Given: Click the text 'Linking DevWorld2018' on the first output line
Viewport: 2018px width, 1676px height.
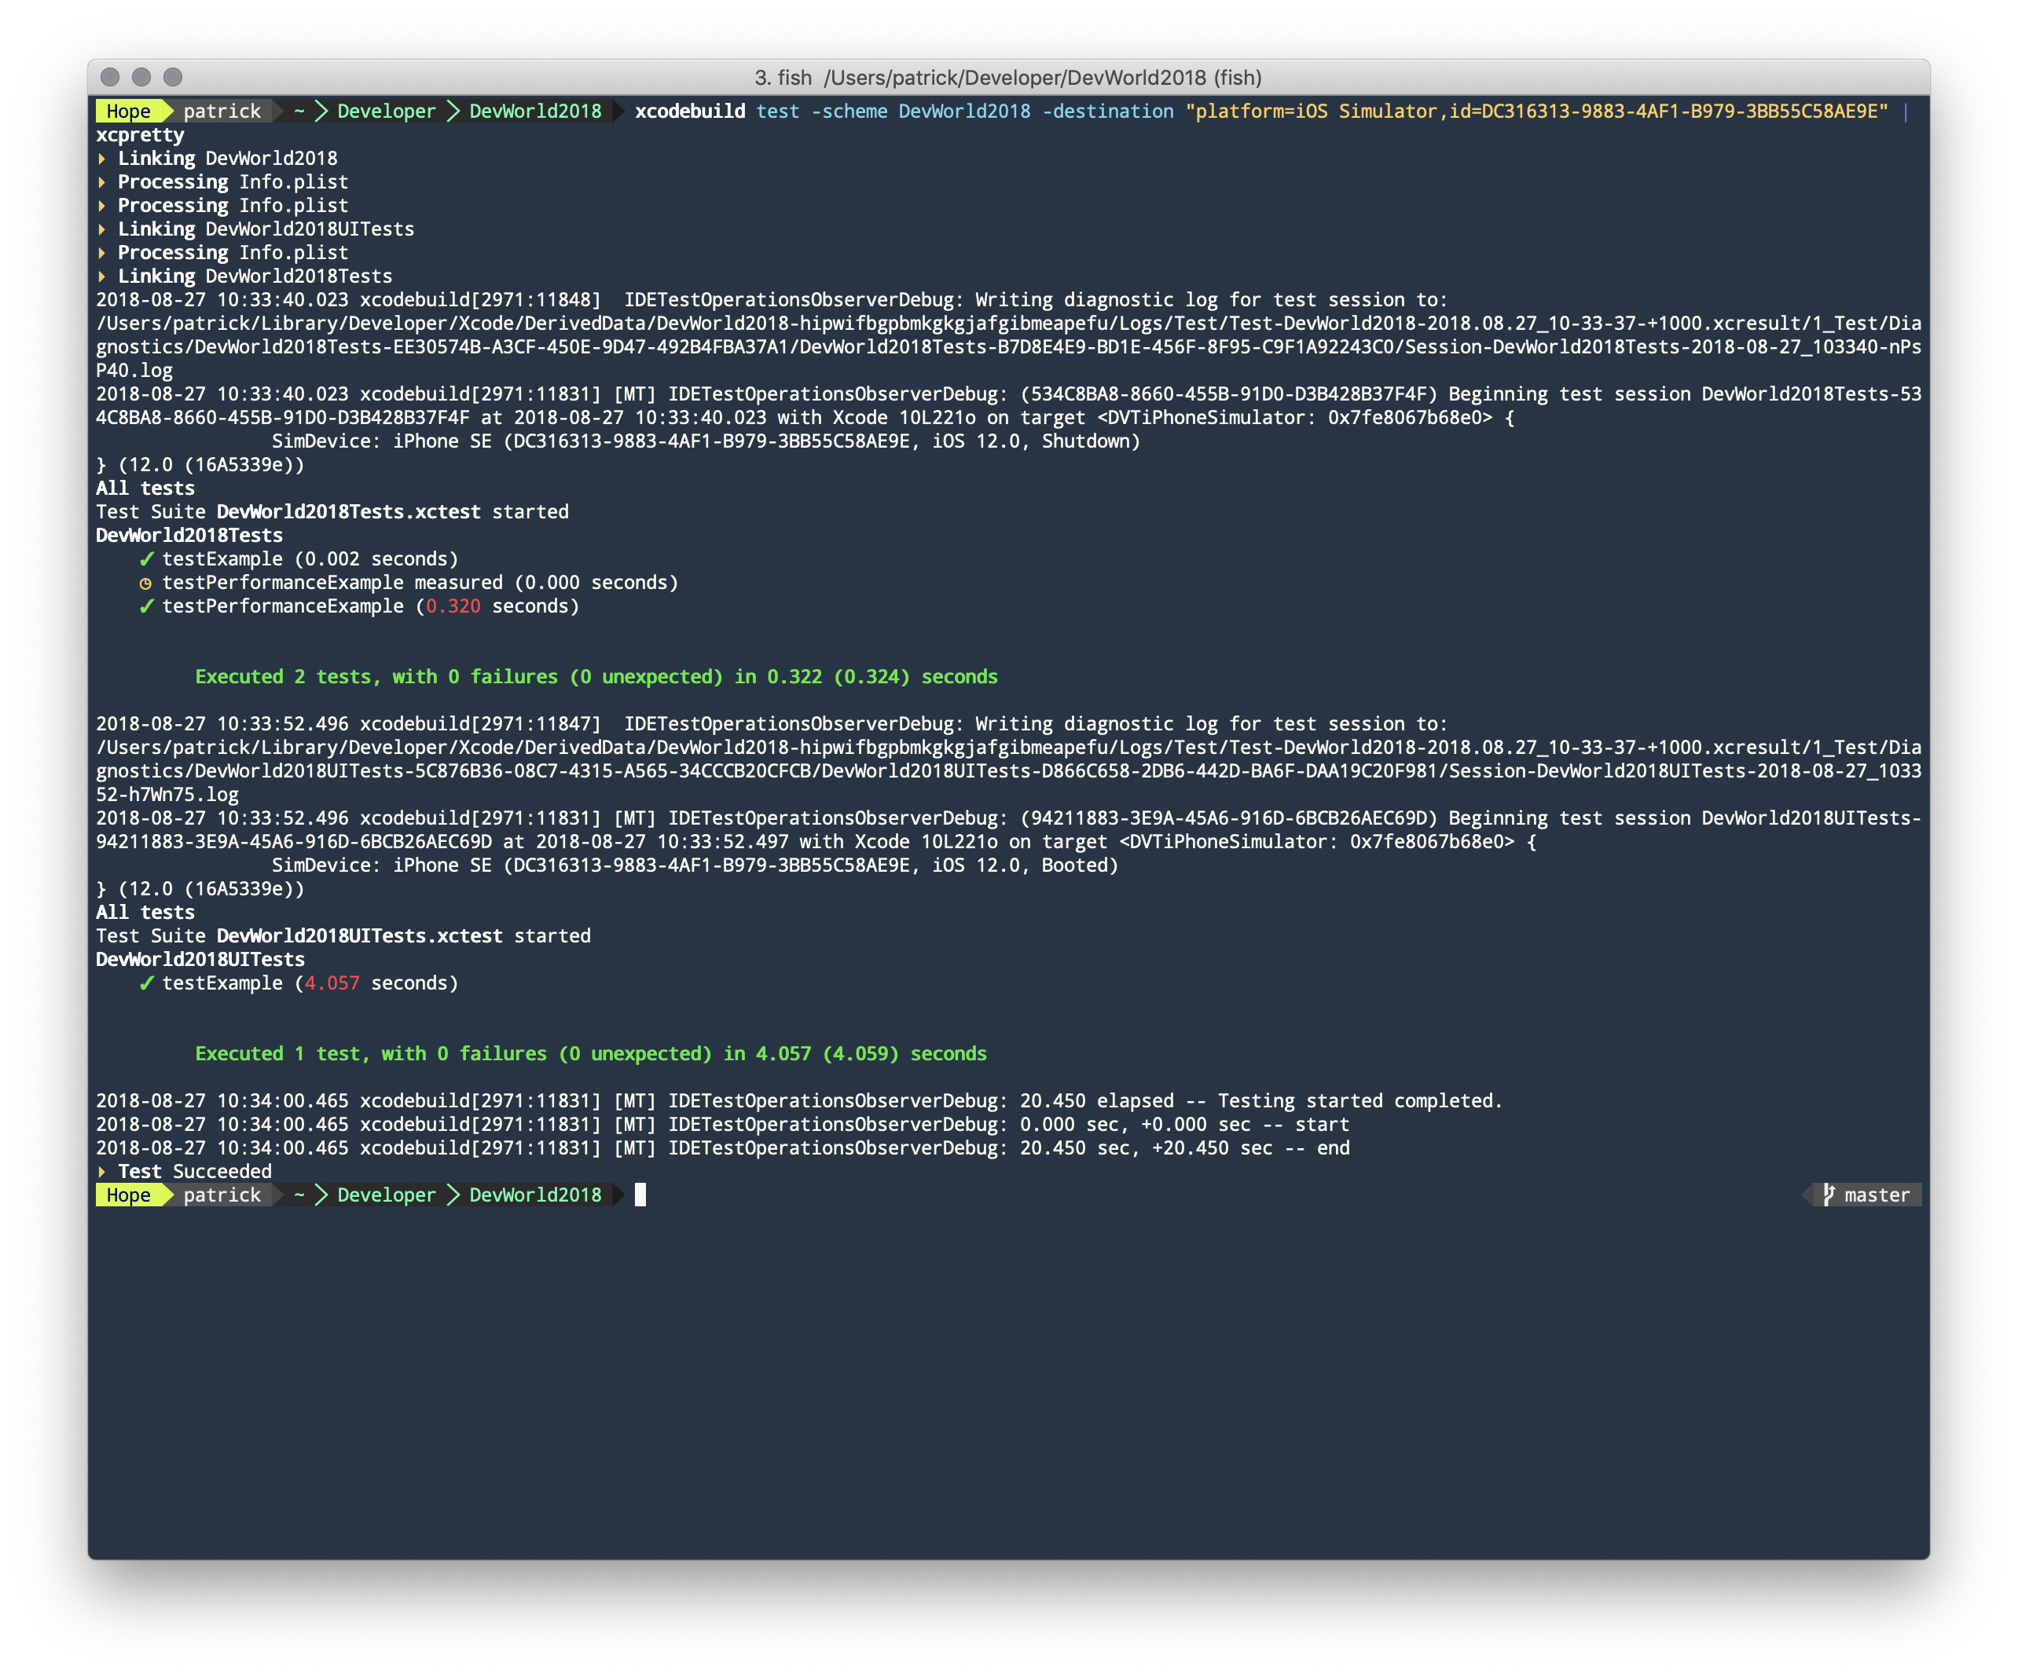Looking at the screenshot, I should [x=228, y=159].
